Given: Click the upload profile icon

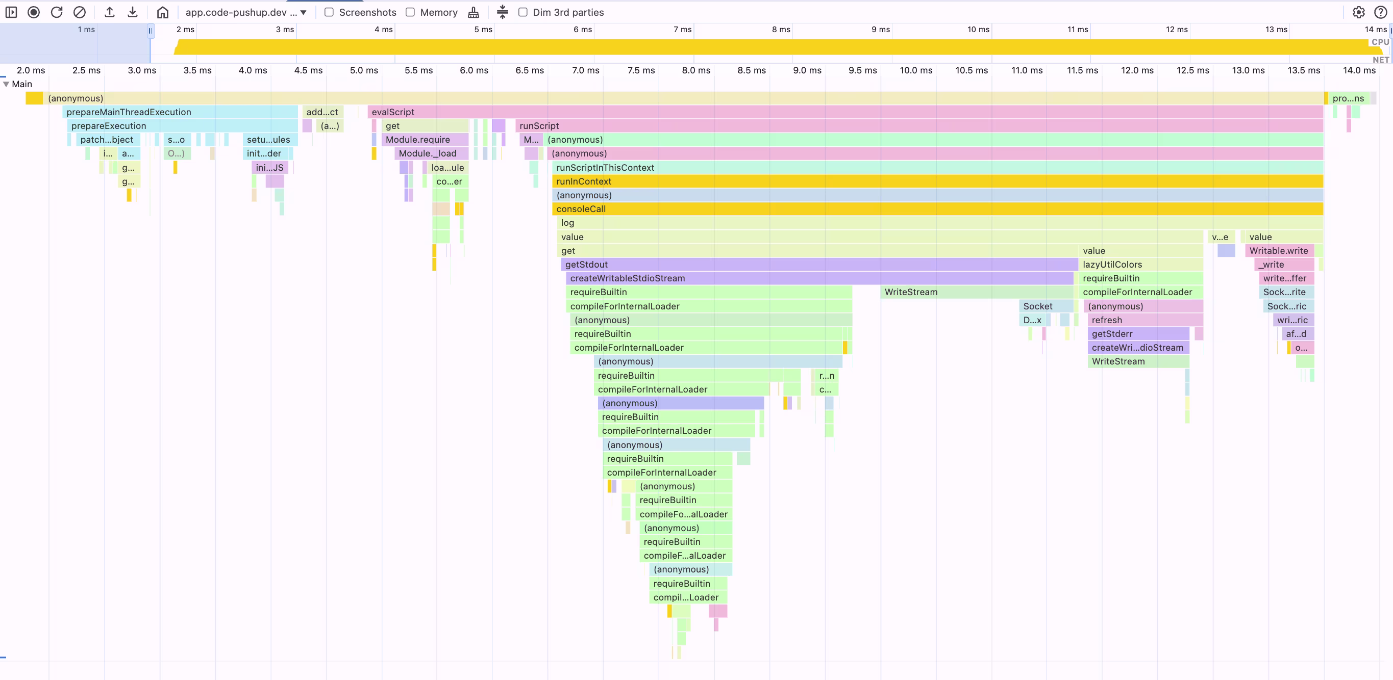Looking at the screenshot, I should 110,12.
